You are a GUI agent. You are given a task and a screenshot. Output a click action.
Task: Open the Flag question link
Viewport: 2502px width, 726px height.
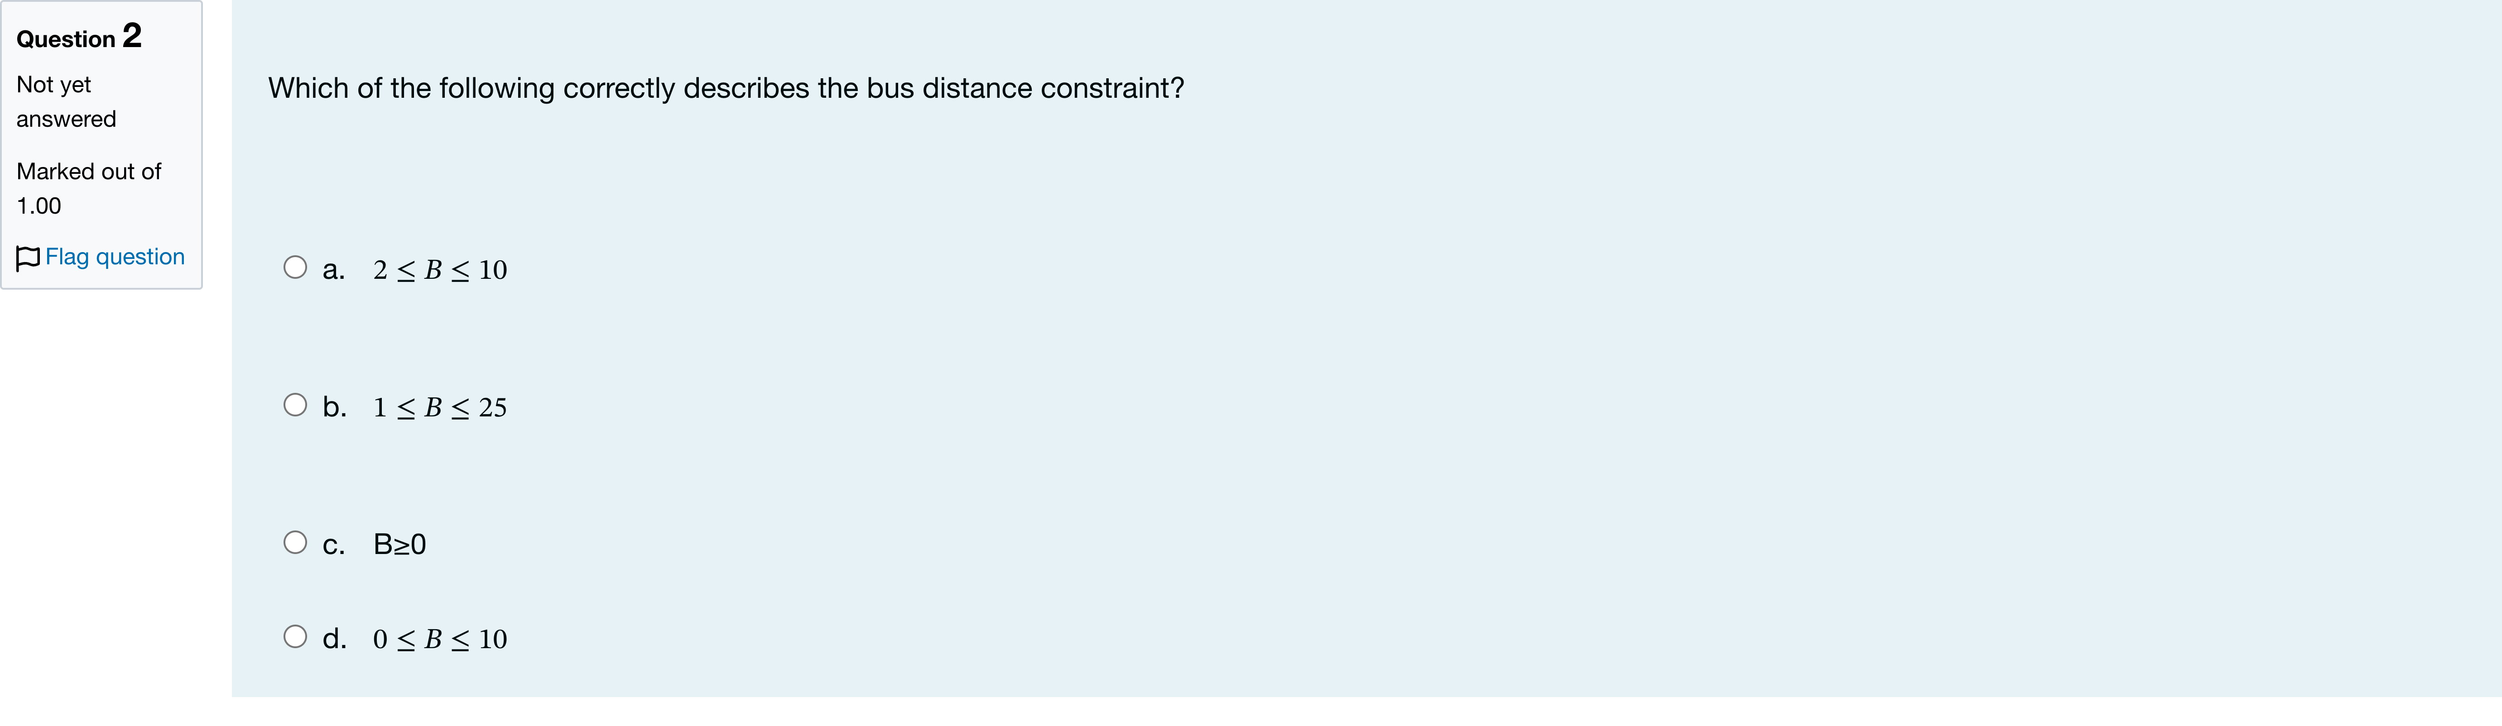point(115,257)
